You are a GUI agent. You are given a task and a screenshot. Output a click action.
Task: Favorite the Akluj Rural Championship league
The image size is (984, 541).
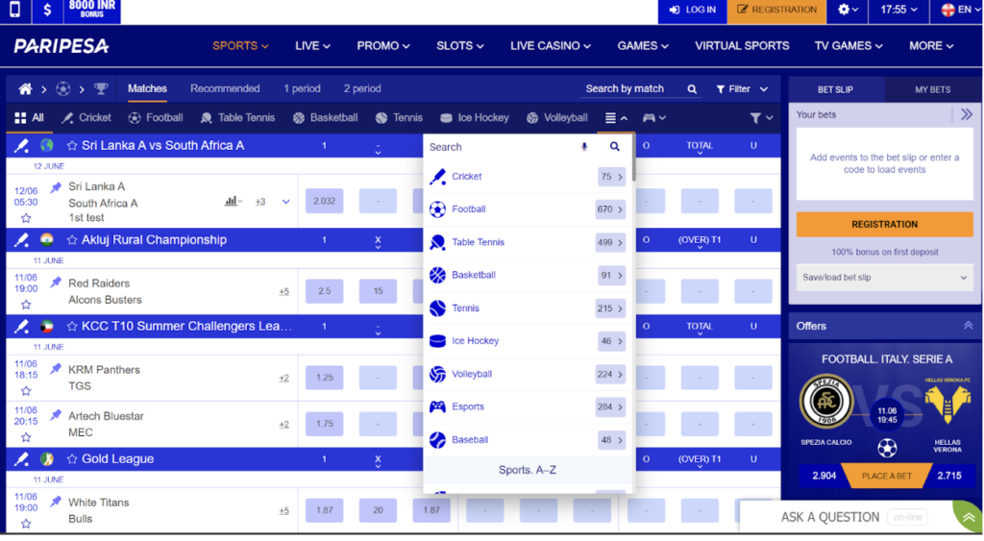tap(72, 239)
